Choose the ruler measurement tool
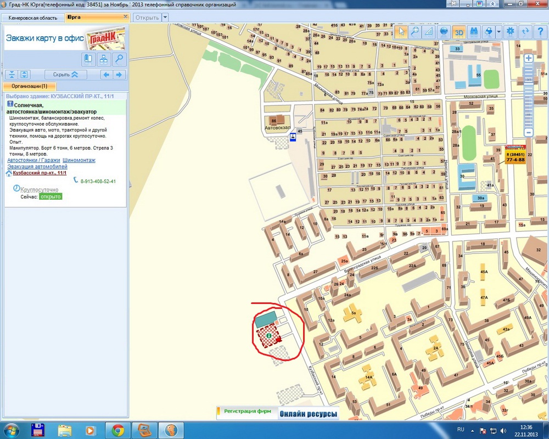The height and width of the screenshot is (439, 549). (x=429, y=31)
